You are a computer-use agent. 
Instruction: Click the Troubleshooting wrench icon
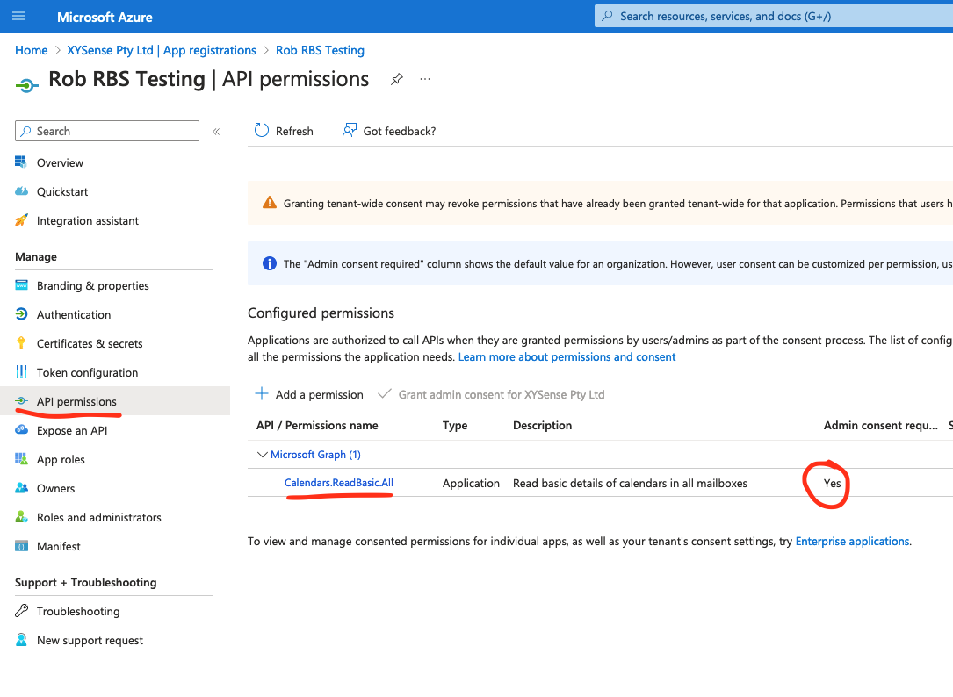click(x=21, y=611)
